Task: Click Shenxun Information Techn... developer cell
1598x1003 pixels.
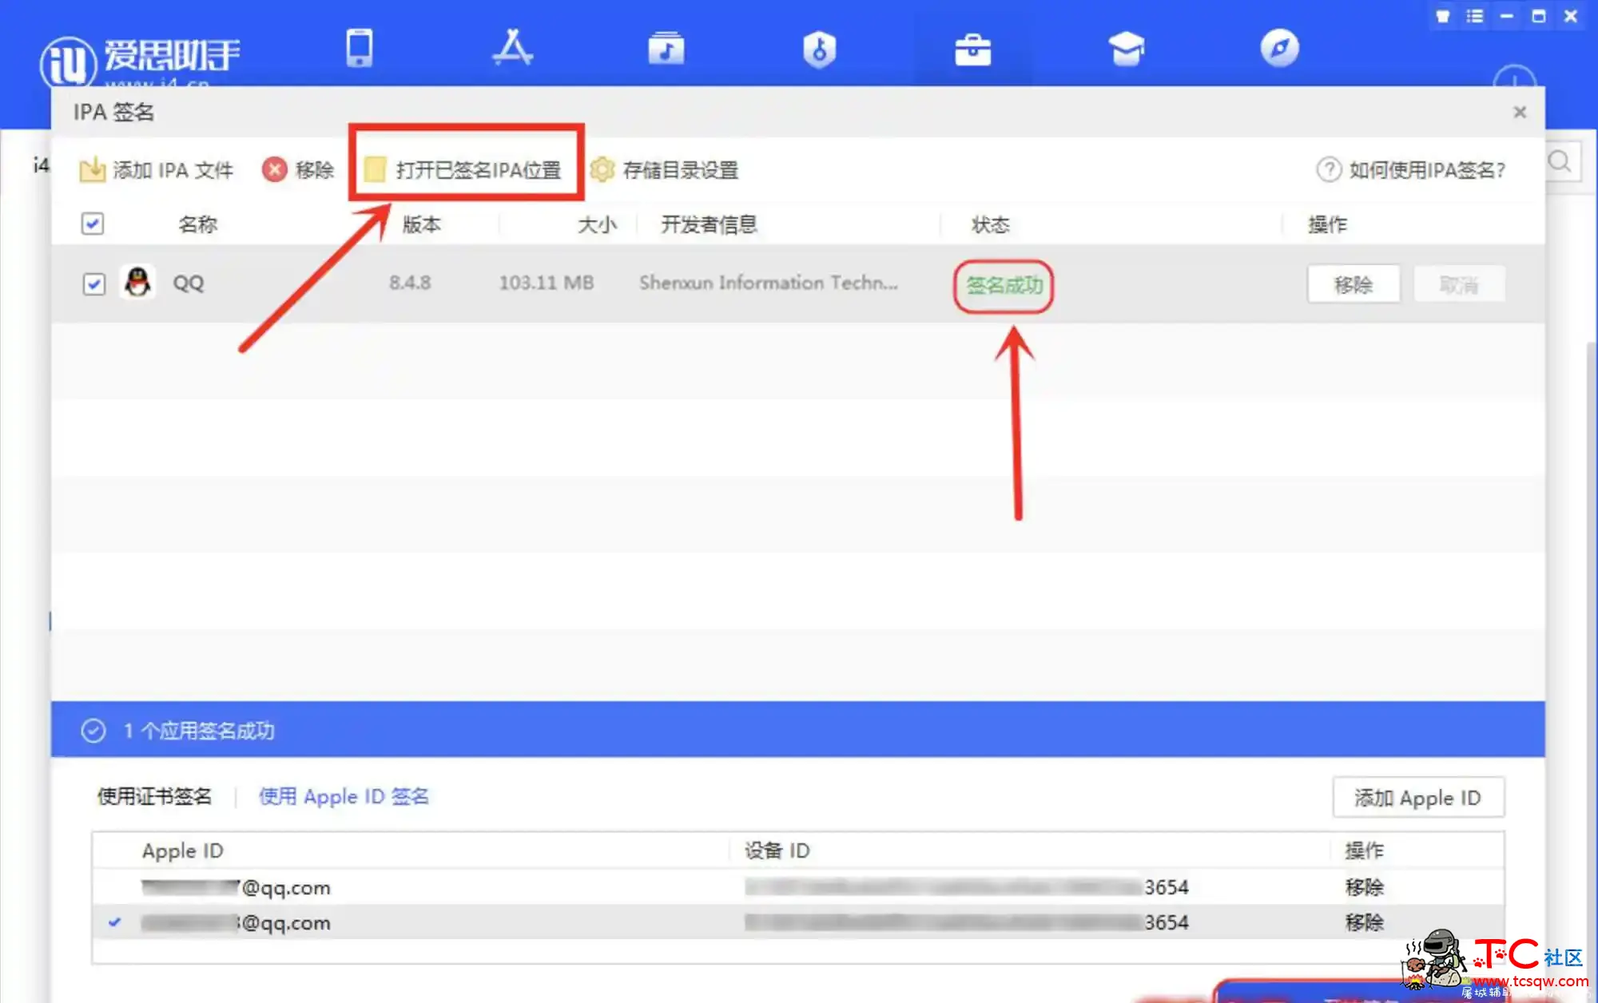Action: pos(769,283)
